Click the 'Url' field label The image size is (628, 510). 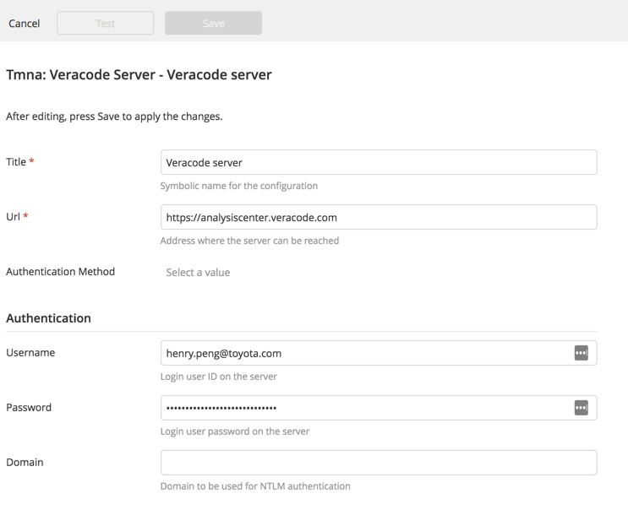(13, 216)
